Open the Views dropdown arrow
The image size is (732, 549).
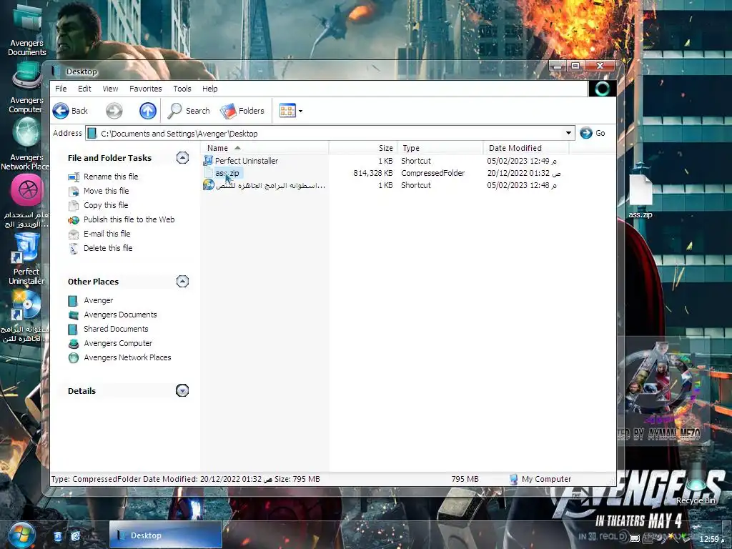[x=301, y=111]
